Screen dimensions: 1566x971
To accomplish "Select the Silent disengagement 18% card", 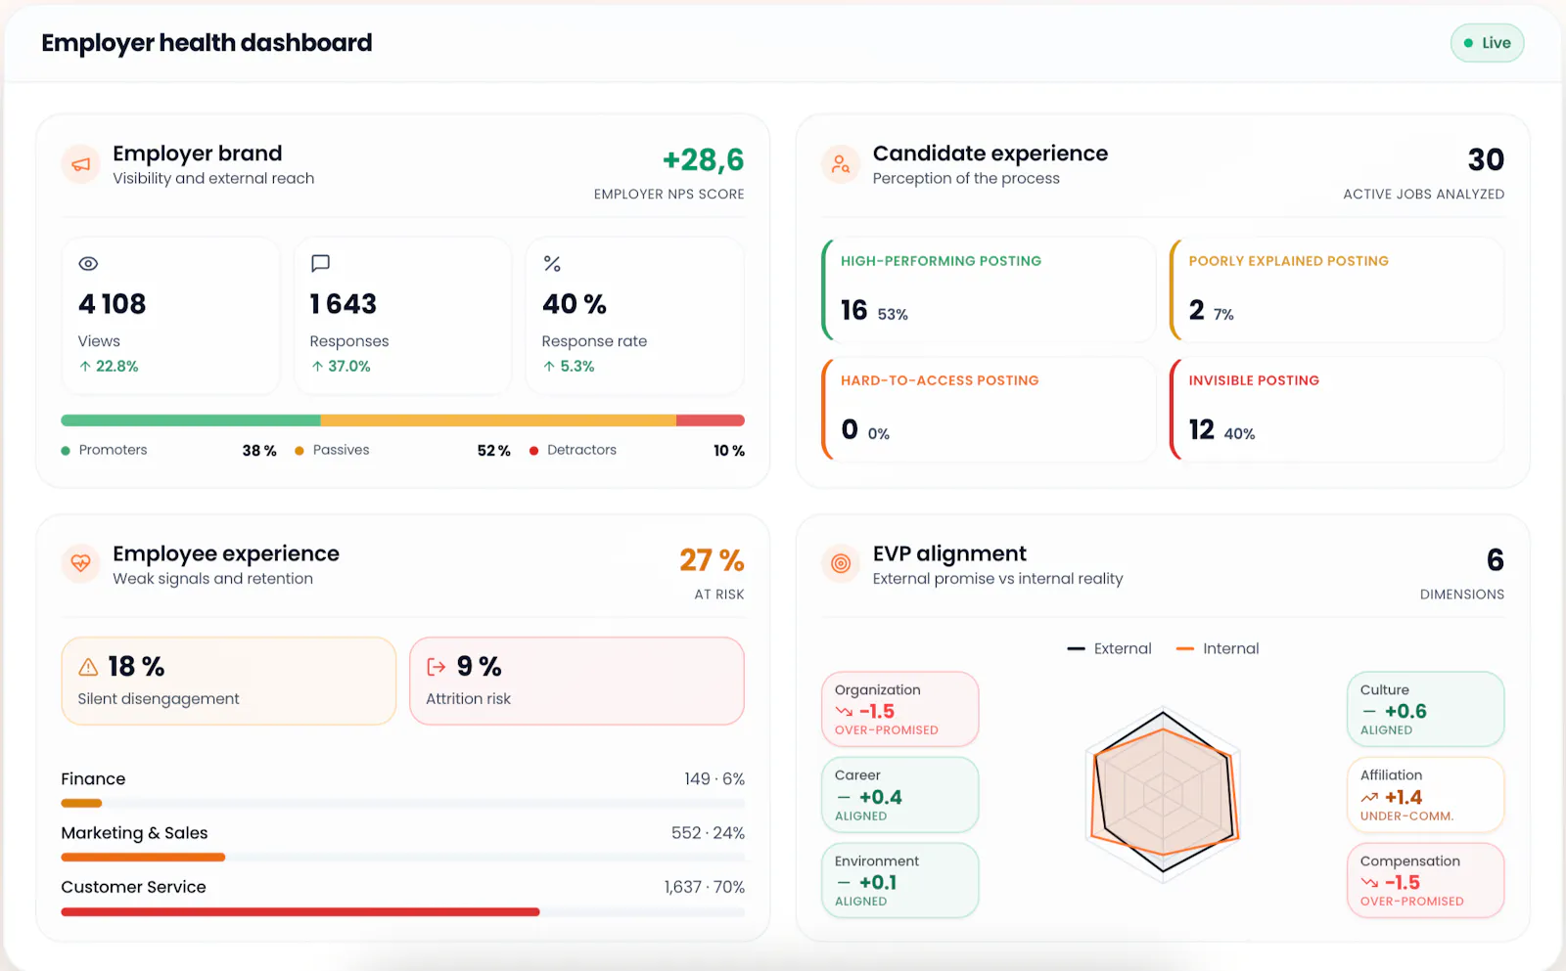I will [x=229, y=682].
